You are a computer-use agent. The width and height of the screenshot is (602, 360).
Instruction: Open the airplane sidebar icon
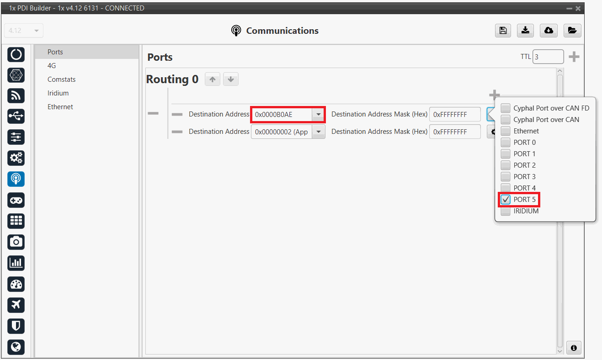(x=16, y=305)
